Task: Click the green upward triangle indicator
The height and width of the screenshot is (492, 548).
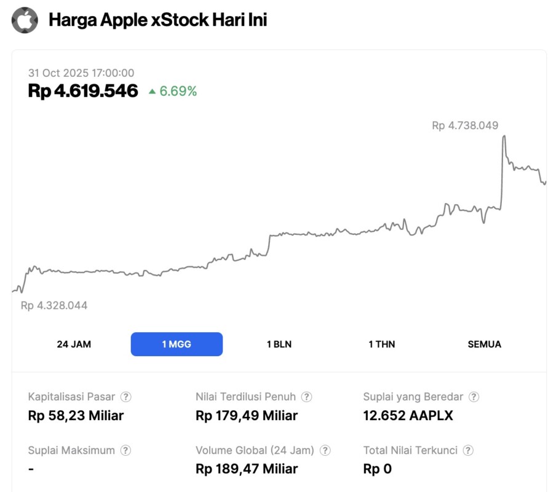Action: pos(152,91)
